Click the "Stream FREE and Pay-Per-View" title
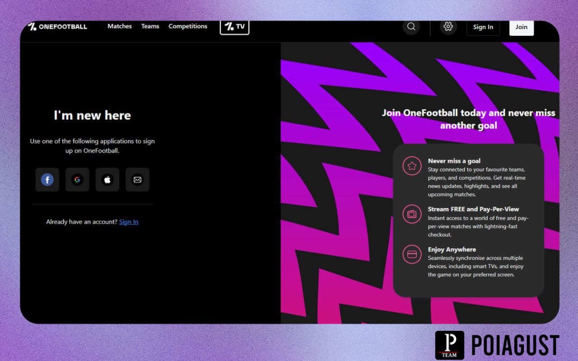This screenshot has height=361, width=578. click(x=474, y=209)
